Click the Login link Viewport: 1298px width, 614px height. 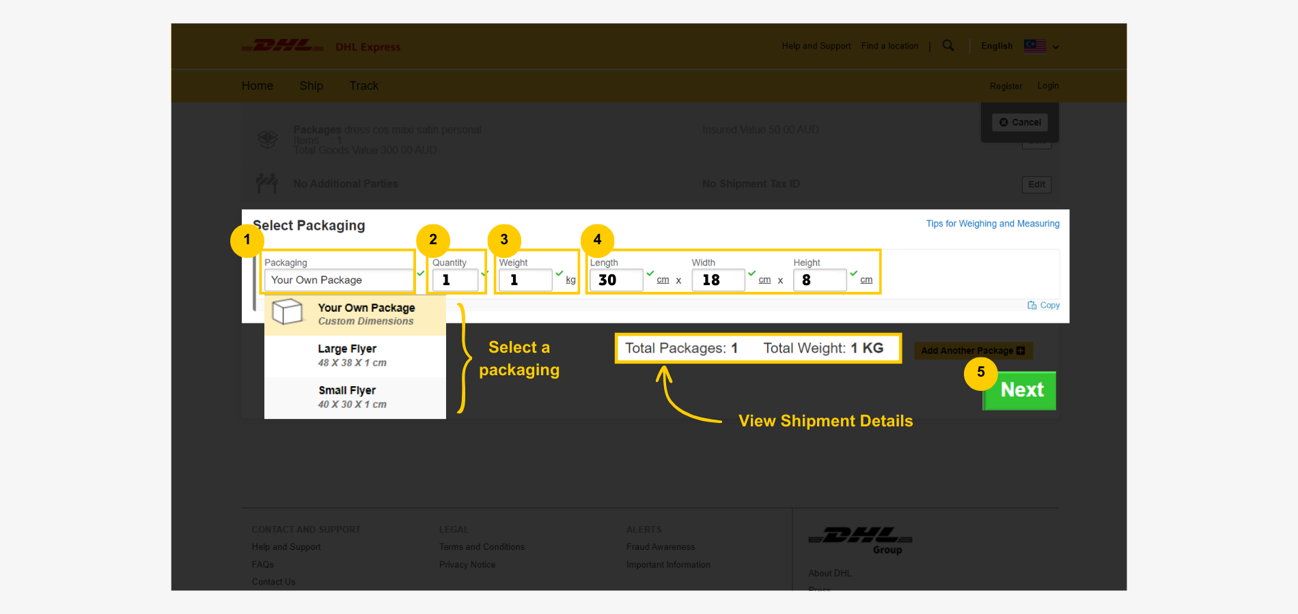tap(1048, 85)
